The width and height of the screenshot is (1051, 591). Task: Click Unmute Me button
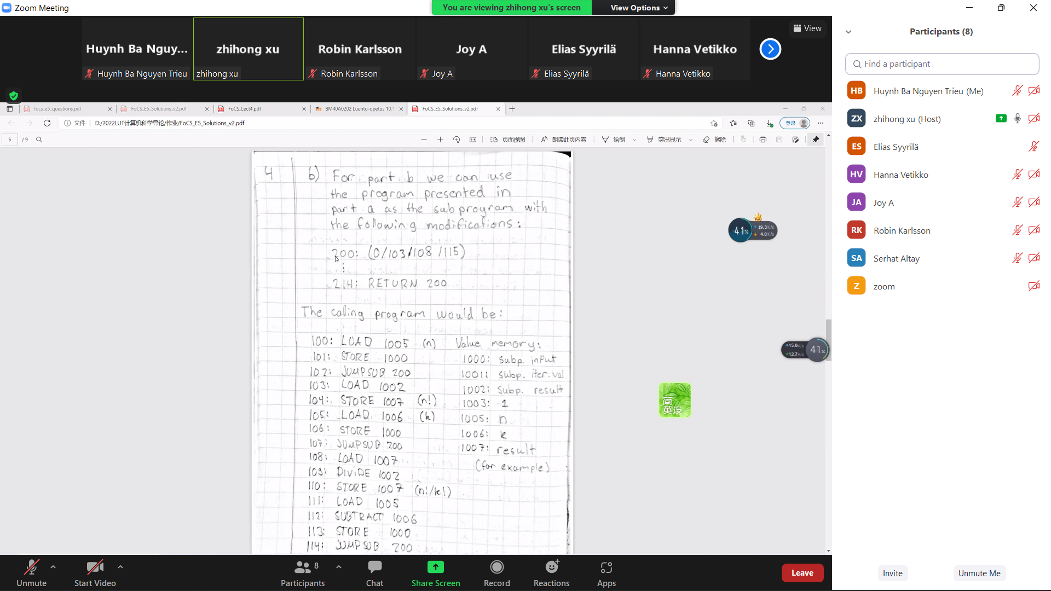(979, 573)
